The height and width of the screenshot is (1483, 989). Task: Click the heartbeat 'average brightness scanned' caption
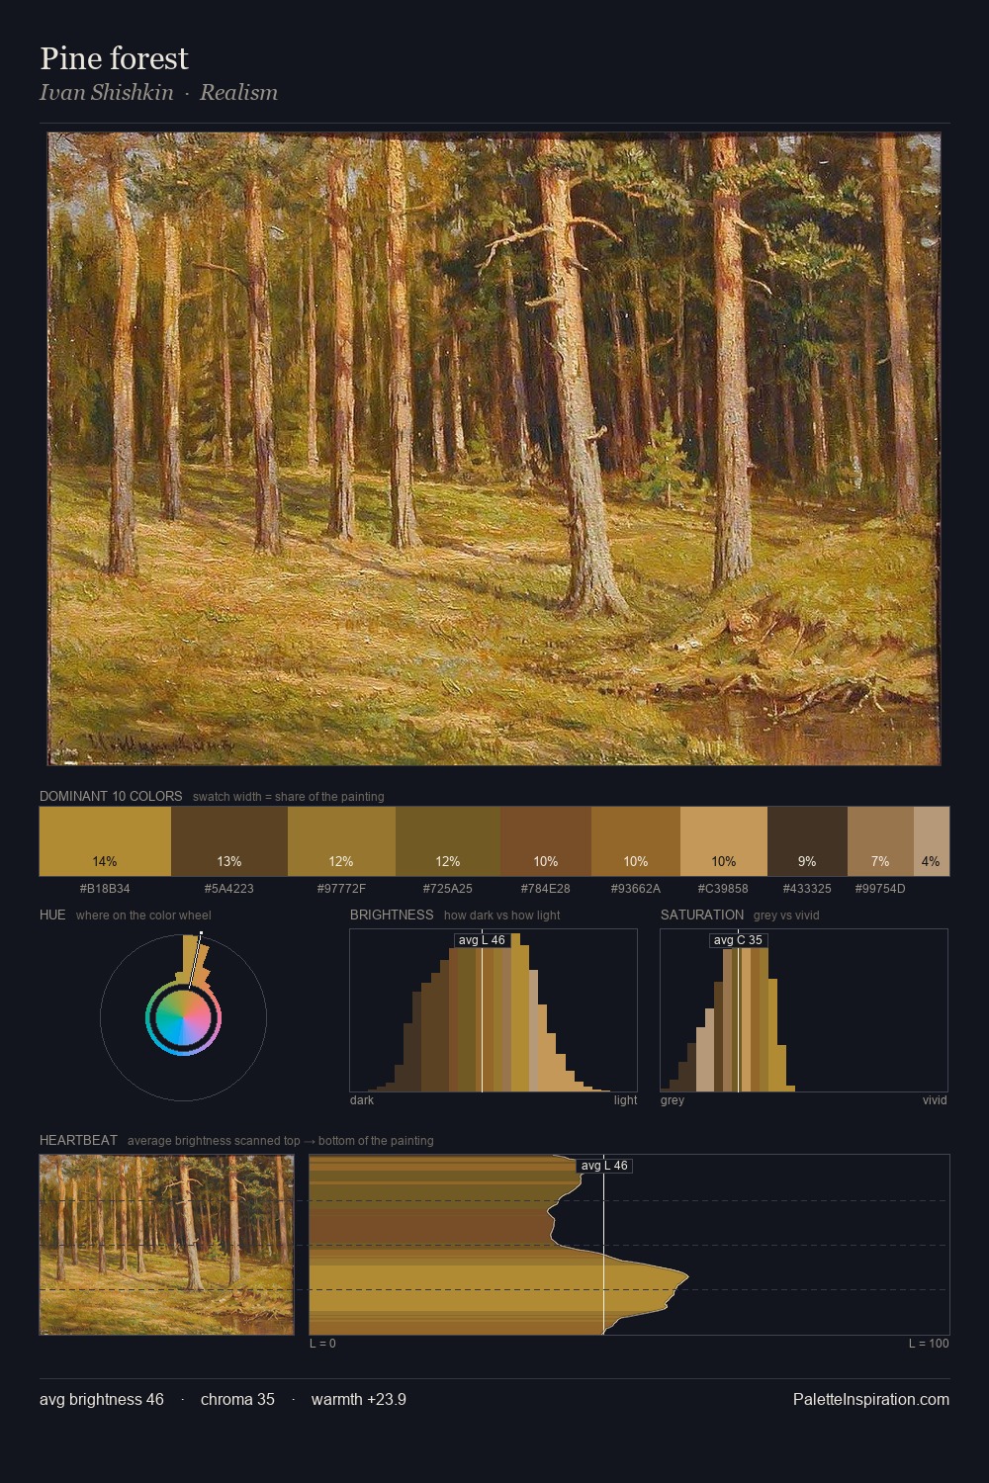click(281, 1140)
